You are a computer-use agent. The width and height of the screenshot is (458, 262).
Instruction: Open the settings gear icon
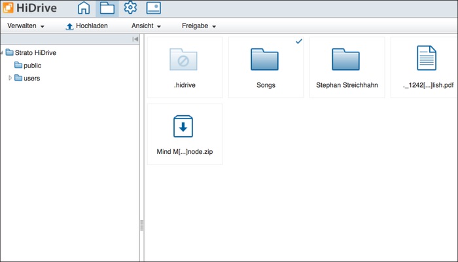coord(130,9)
